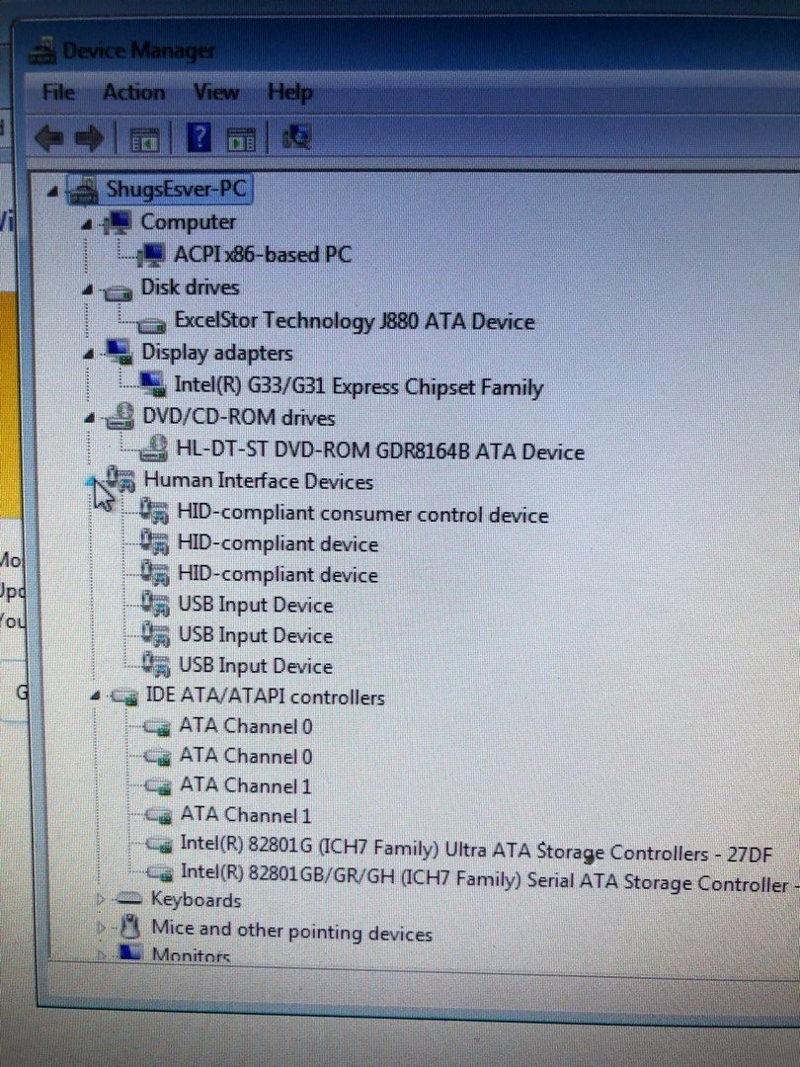Click the Human Interface Devices category icon
The width and height of the screenshot is (800, 1067).
tap(121, 480)
